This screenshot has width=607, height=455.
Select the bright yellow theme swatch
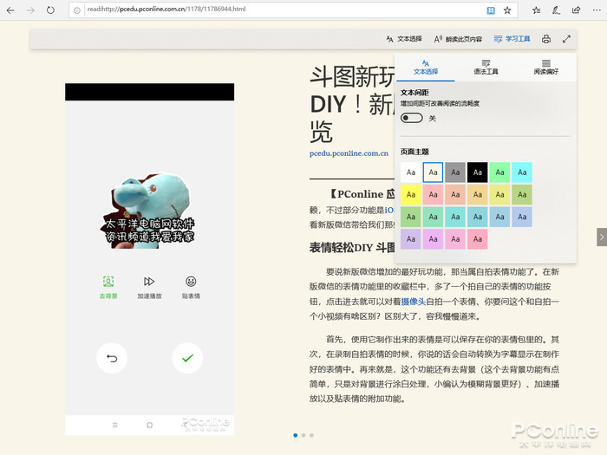(411, 195)
